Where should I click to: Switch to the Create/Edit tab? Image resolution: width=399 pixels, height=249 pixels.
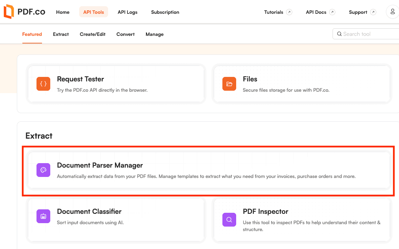click(93, 34)
